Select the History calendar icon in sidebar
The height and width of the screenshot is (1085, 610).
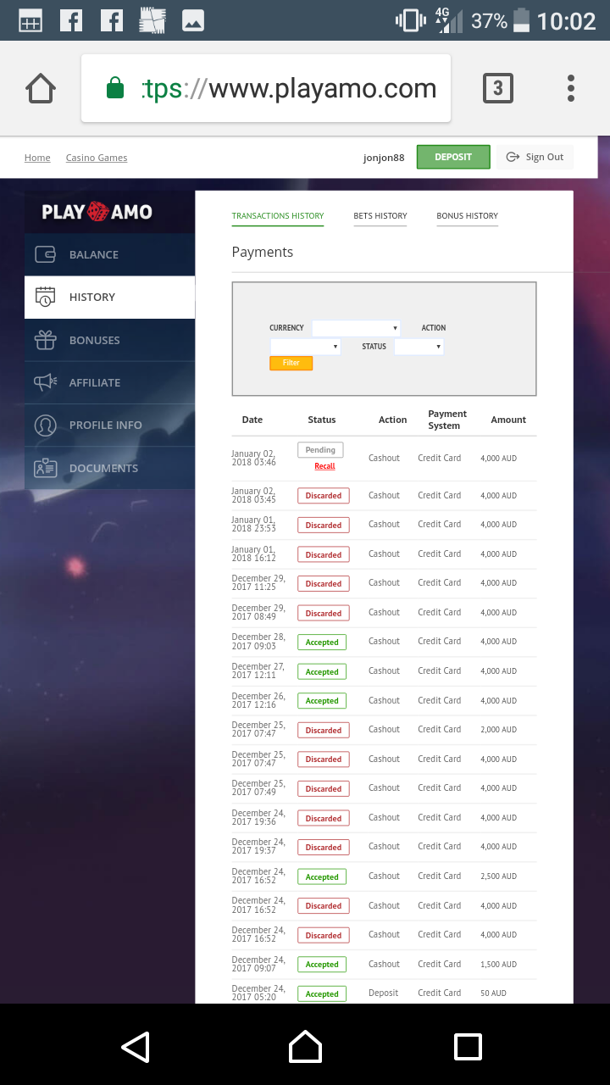click(45, 297)
